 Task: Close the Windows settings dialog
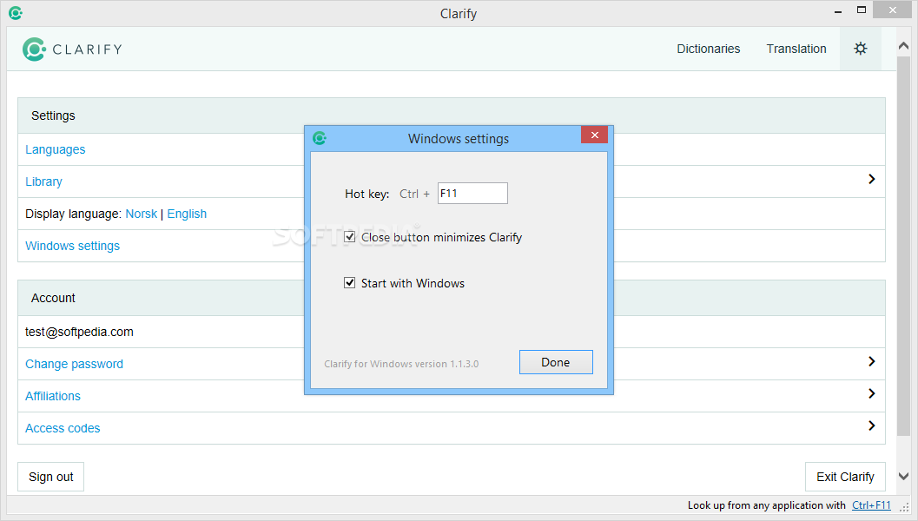(594, 135)
